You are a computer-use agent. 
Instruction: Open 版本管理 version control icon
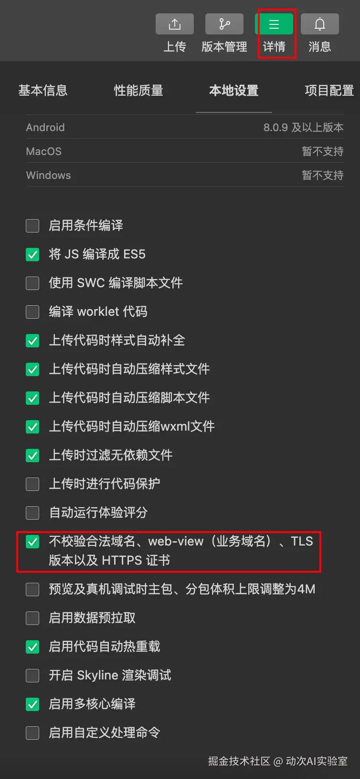tap(224, 24)
